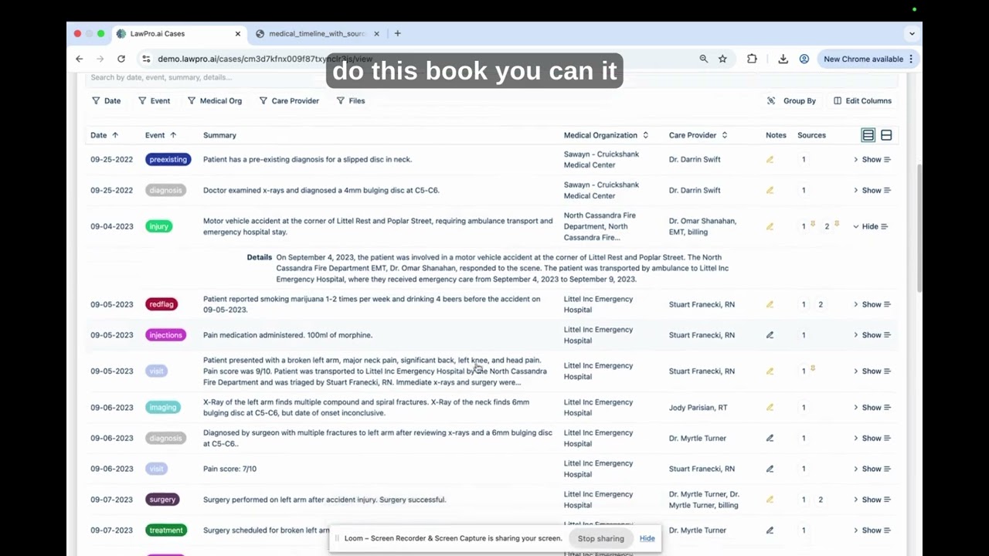The image size is (989, 556).
Task: Open a new browser tab
Action: [397, 34]
